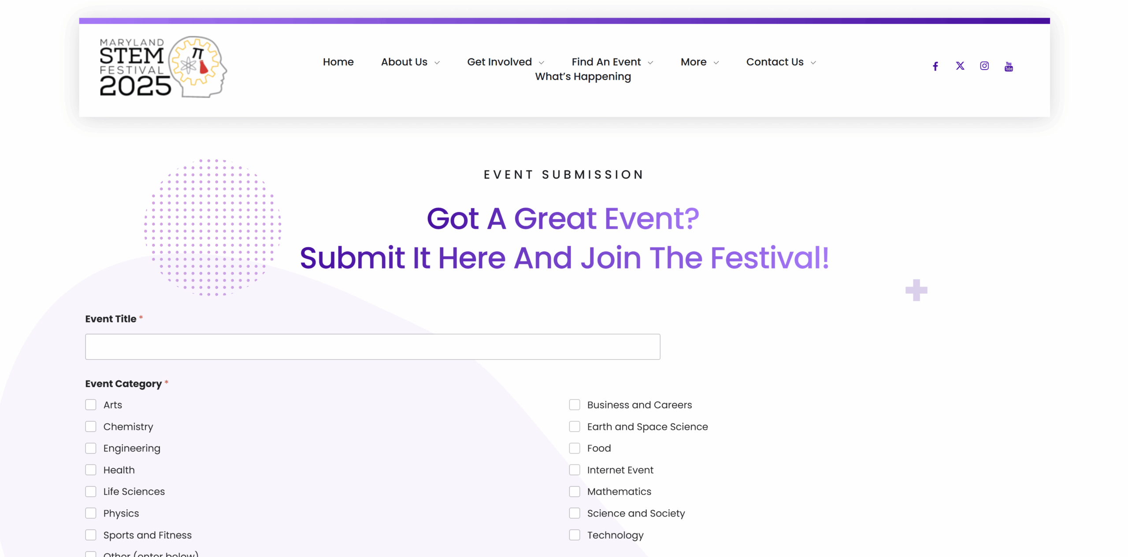This screenshot has width=1128, height=557.
Task: Click the Technology category label
Action: [615, 535]
